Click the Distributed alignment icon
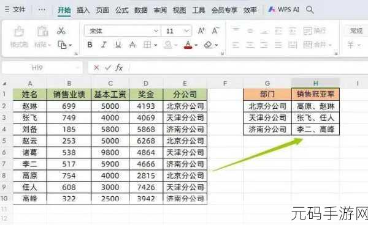The image size is (368, 225). (293, 45)
